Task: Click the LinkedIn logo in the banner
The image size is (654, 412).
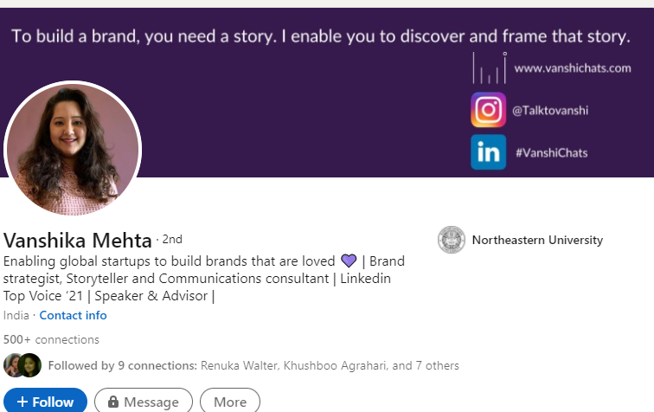Action: (x=489, y=152)
